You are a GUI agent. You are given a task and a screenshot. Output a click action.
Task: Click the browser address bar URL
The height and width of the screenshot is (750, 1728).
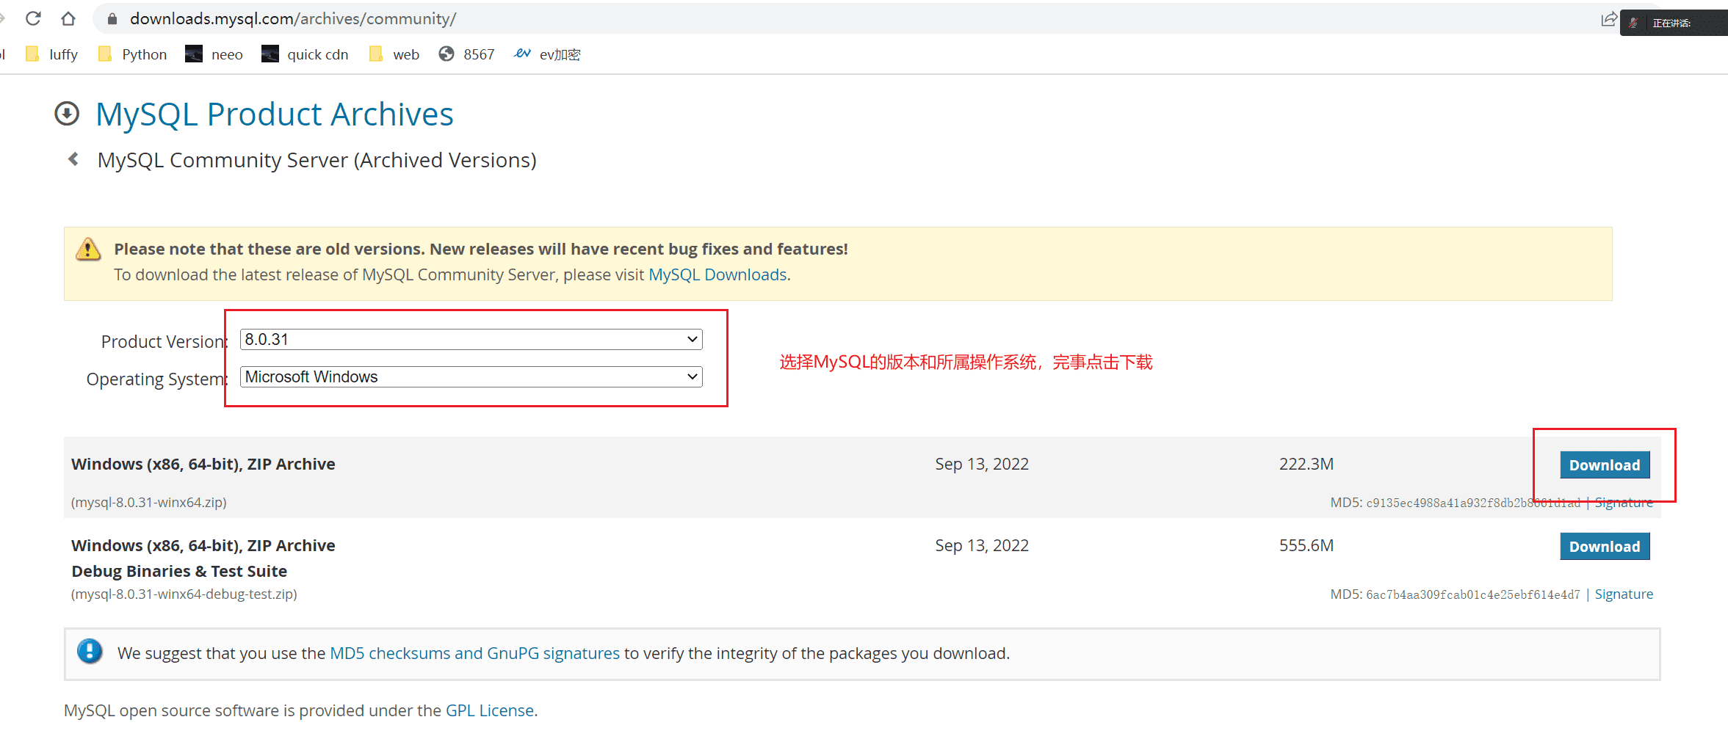point(293,19)
